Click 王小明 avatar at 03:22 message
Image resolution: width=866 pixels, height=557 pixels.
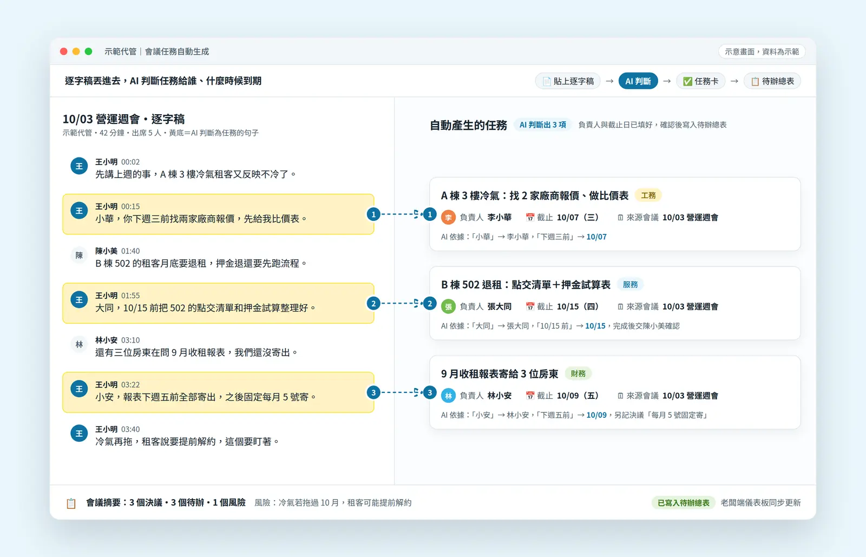point(79,389)
